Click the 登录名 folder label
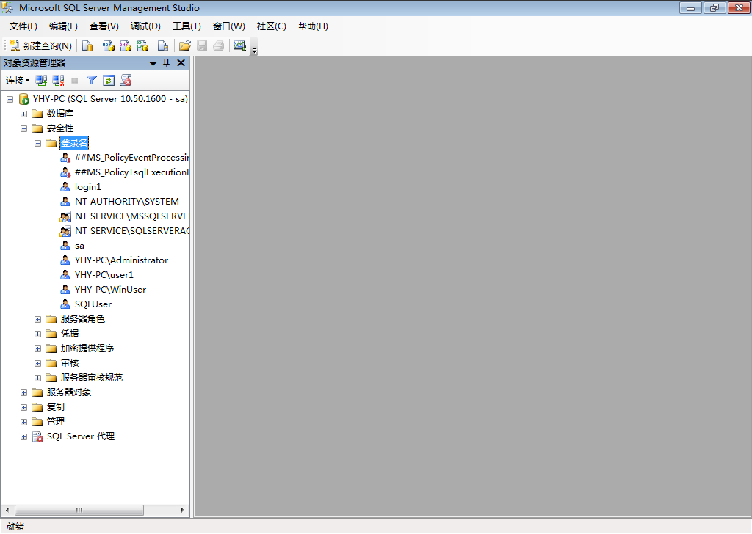 tap(74, 143)
